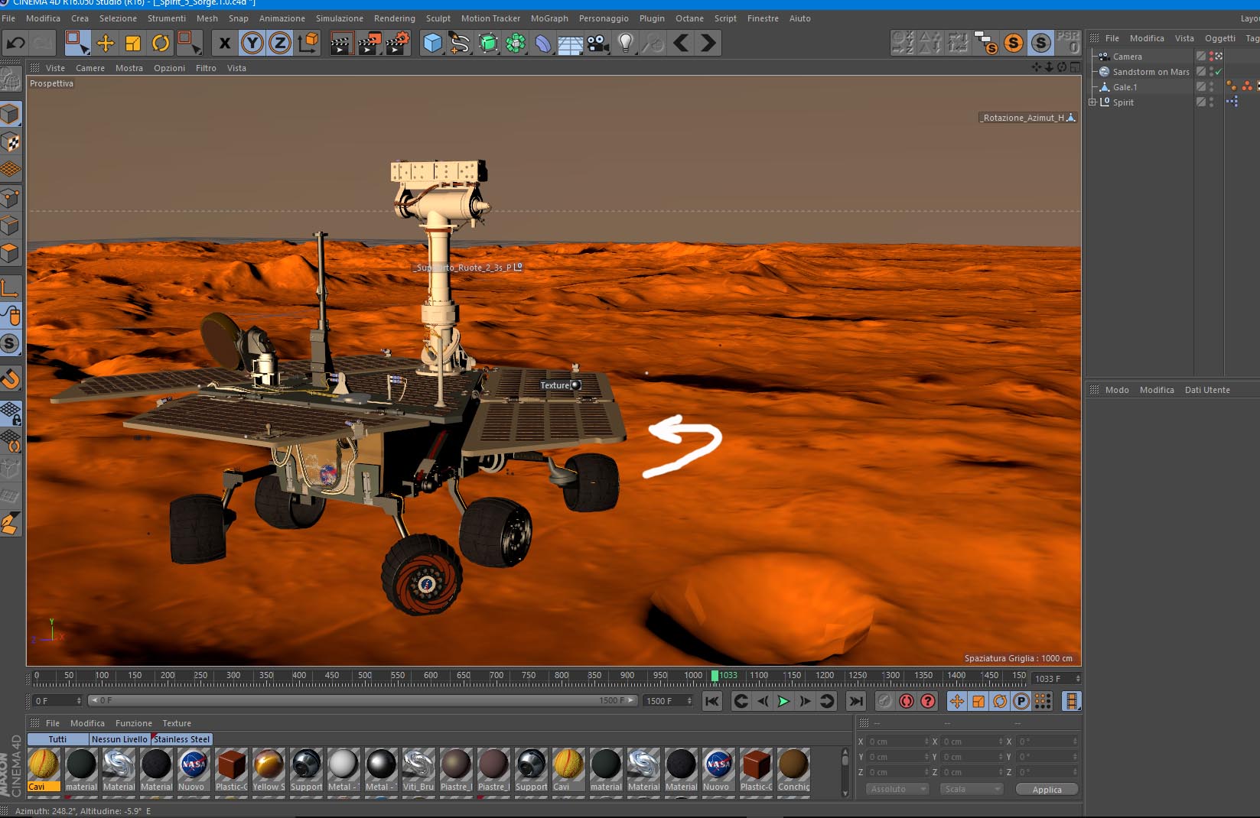Click the Undo arrow in the top toolbar
Screen dimensions: 1260x818
(15, 43)
